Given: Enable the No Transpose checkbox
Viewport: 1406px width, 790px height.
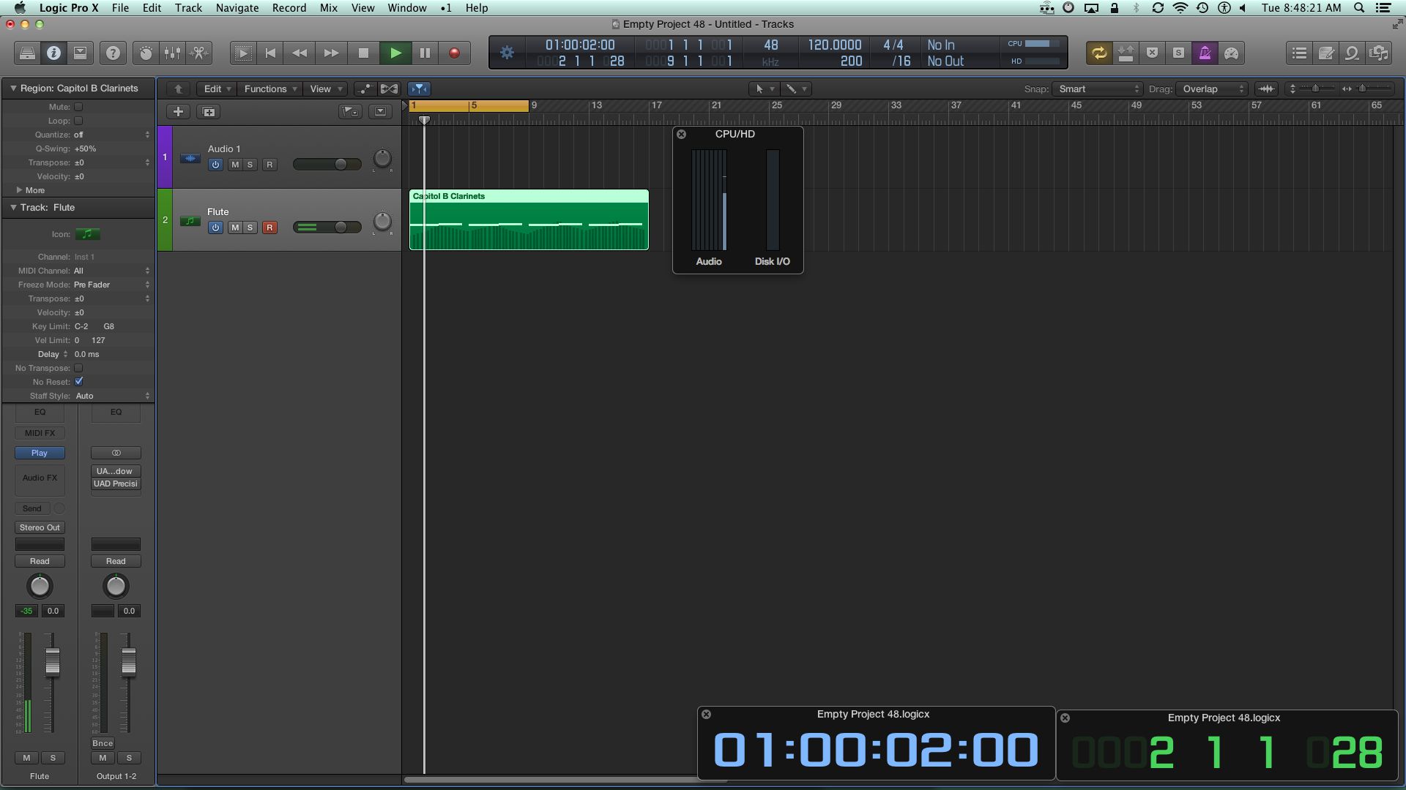Looking at the screenshot, I should tap(78, 368).
